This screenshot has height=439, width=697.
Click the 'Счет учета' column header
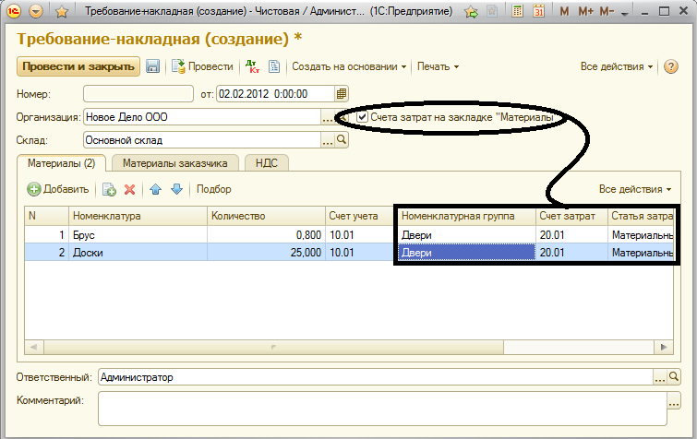point(359,216)
